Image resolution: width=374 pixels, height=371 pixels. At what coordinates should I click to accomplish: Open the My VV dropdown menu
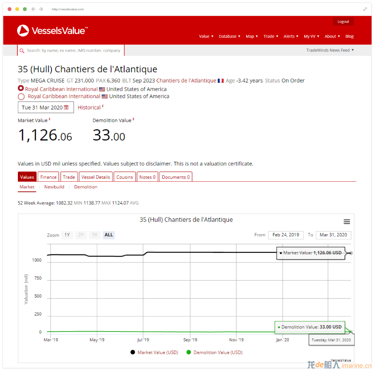click(x=312, y=36)
